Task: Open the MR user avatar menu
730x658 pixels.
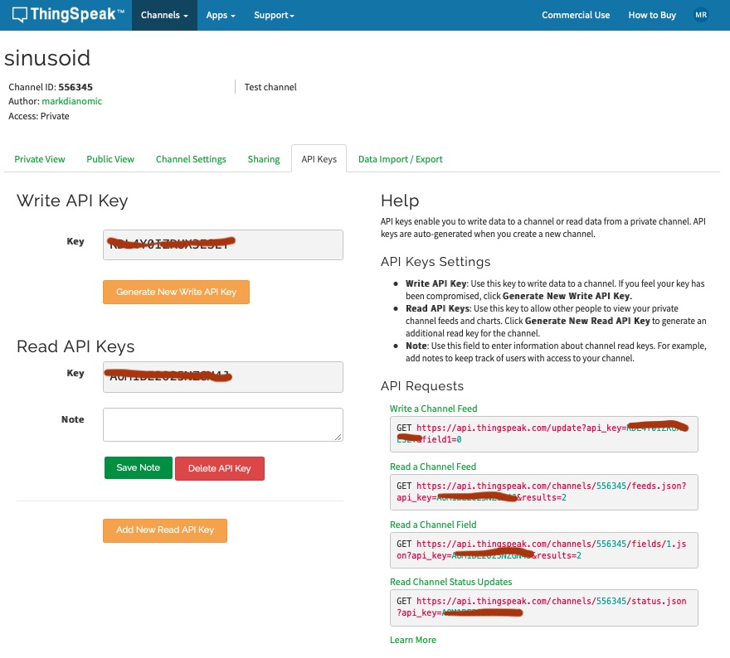Action: 701,15
